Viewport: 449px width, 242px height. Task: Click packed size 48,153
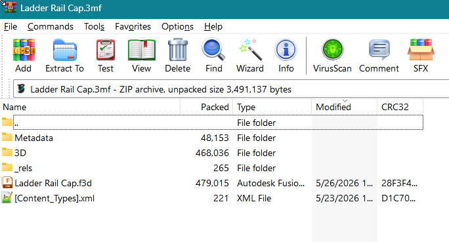pos(215,138)
